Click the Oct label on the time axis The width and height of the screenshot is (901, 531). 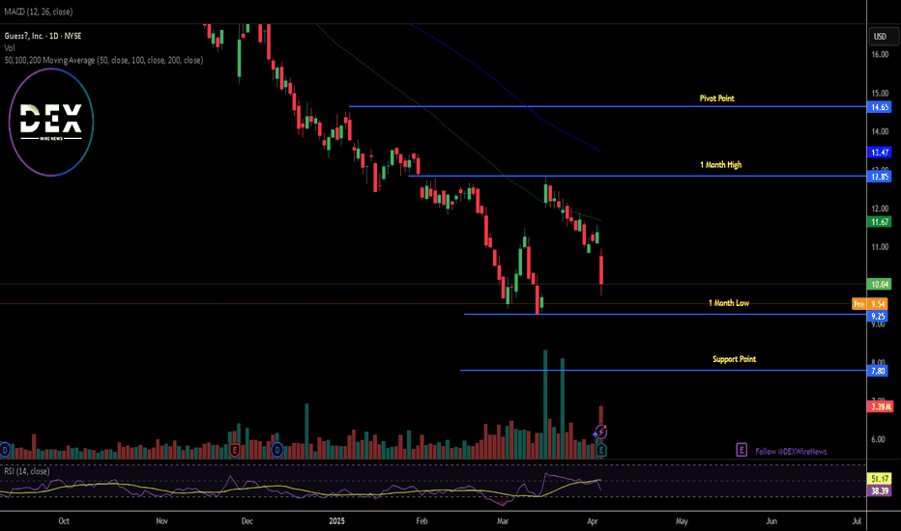coord(64,521)
